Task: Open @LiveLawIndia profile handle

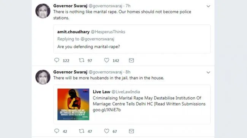Action: point(126,92)
